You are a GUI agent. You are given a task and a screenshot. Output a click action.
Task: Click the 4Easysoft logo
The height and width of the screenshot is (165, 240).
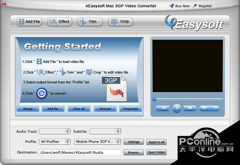194,23
